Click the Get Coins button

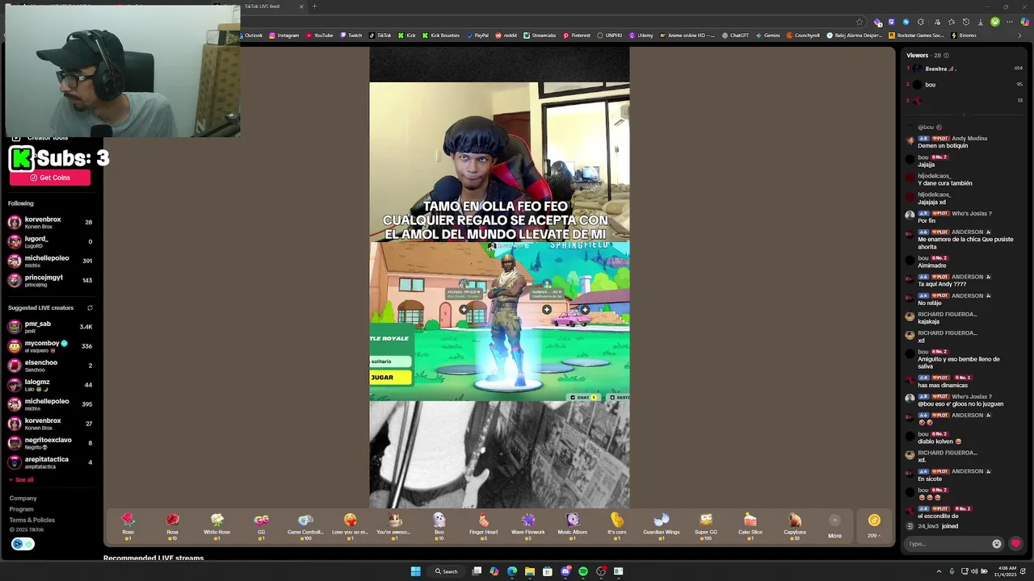[50, 178]
